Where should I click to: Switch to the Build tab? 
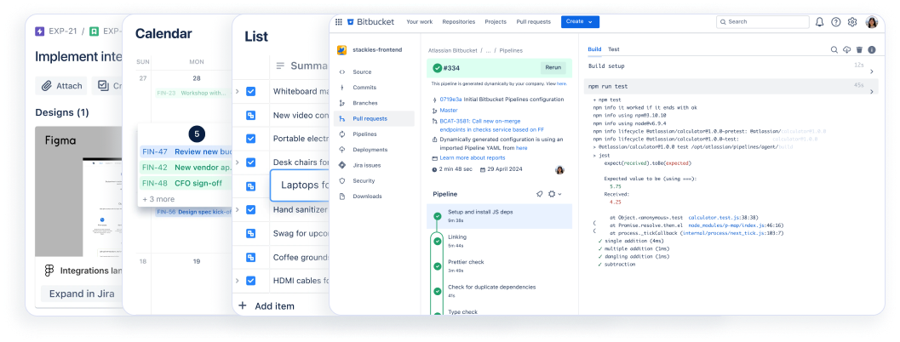pos(594,49)
